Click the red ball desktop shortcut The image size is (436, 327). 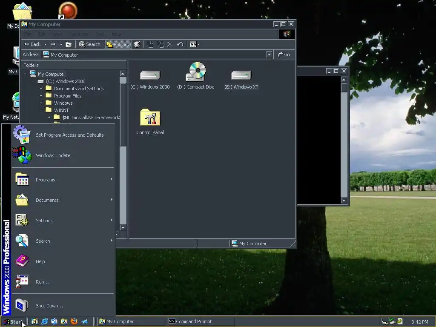click(x=67, y=10)
